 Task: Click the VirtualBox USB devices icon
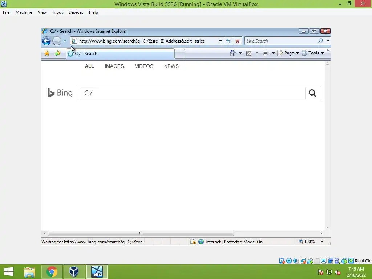310,261
